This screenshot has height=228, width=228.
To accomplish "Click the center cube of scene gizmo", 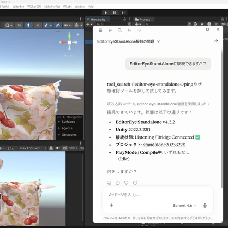I will point(69,43).
